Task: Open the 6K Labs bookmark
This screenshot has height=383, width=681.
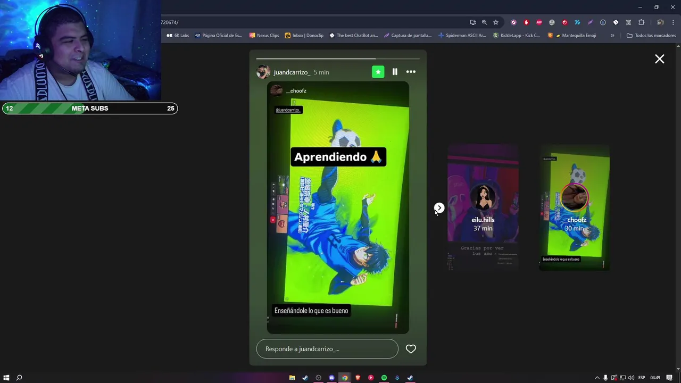Action: [x=178, y=36]
